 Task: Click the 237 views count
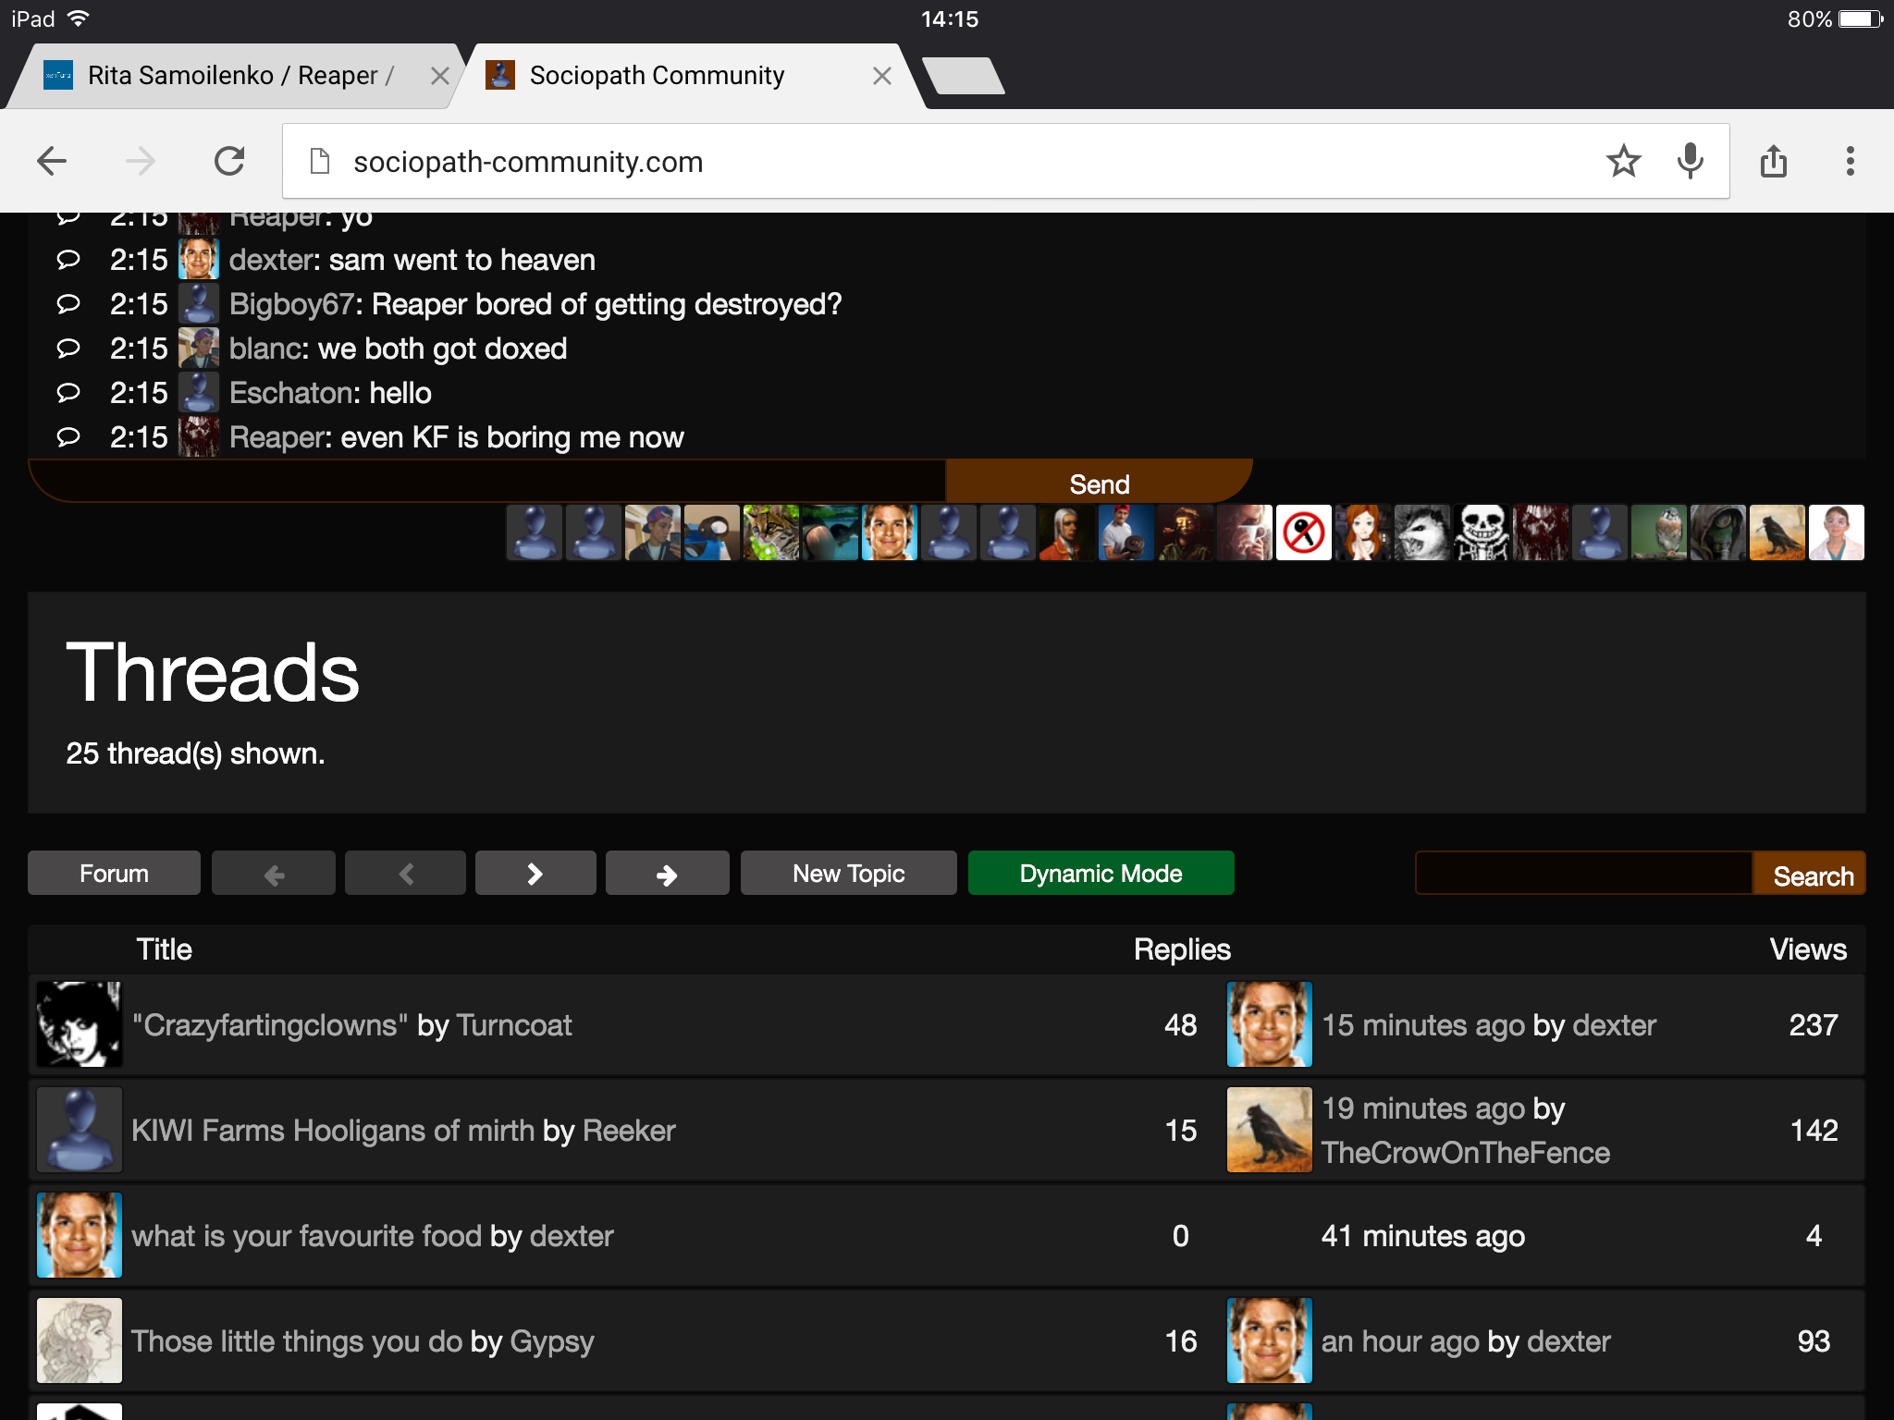1813,1025
